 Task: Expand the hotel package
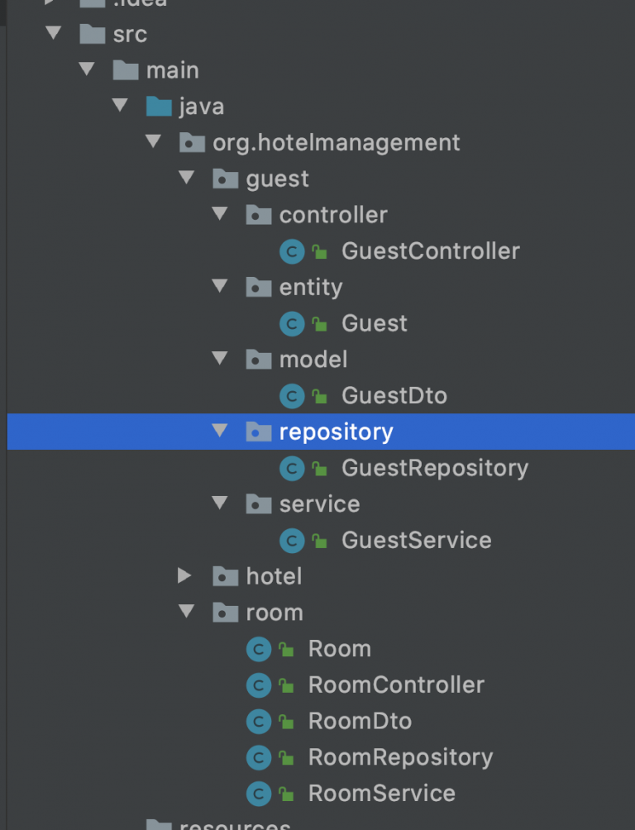pos(185,576)
